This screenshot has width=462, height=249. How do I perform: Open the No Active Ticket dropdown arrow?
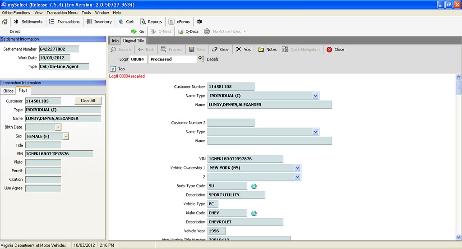point(245,32)
